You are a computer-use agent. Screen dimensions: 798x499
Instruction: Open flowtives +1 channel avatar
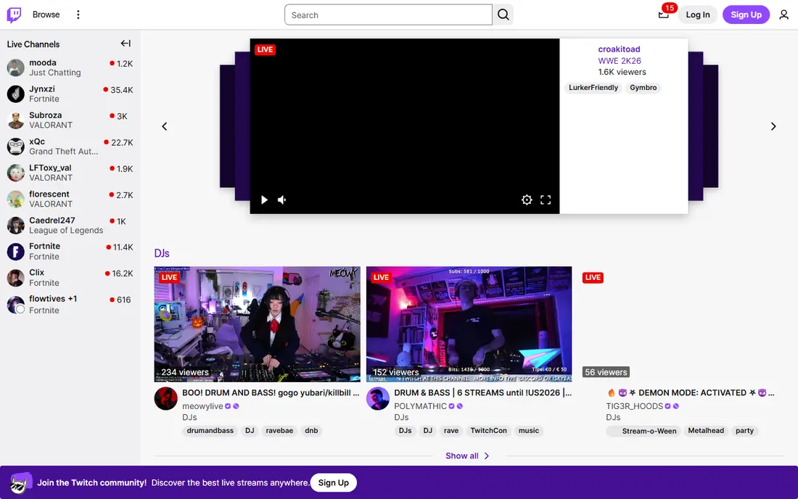pos(16,305)
